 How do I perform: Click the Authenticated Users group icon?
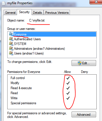pyautogui.click(x=11, y=39)
